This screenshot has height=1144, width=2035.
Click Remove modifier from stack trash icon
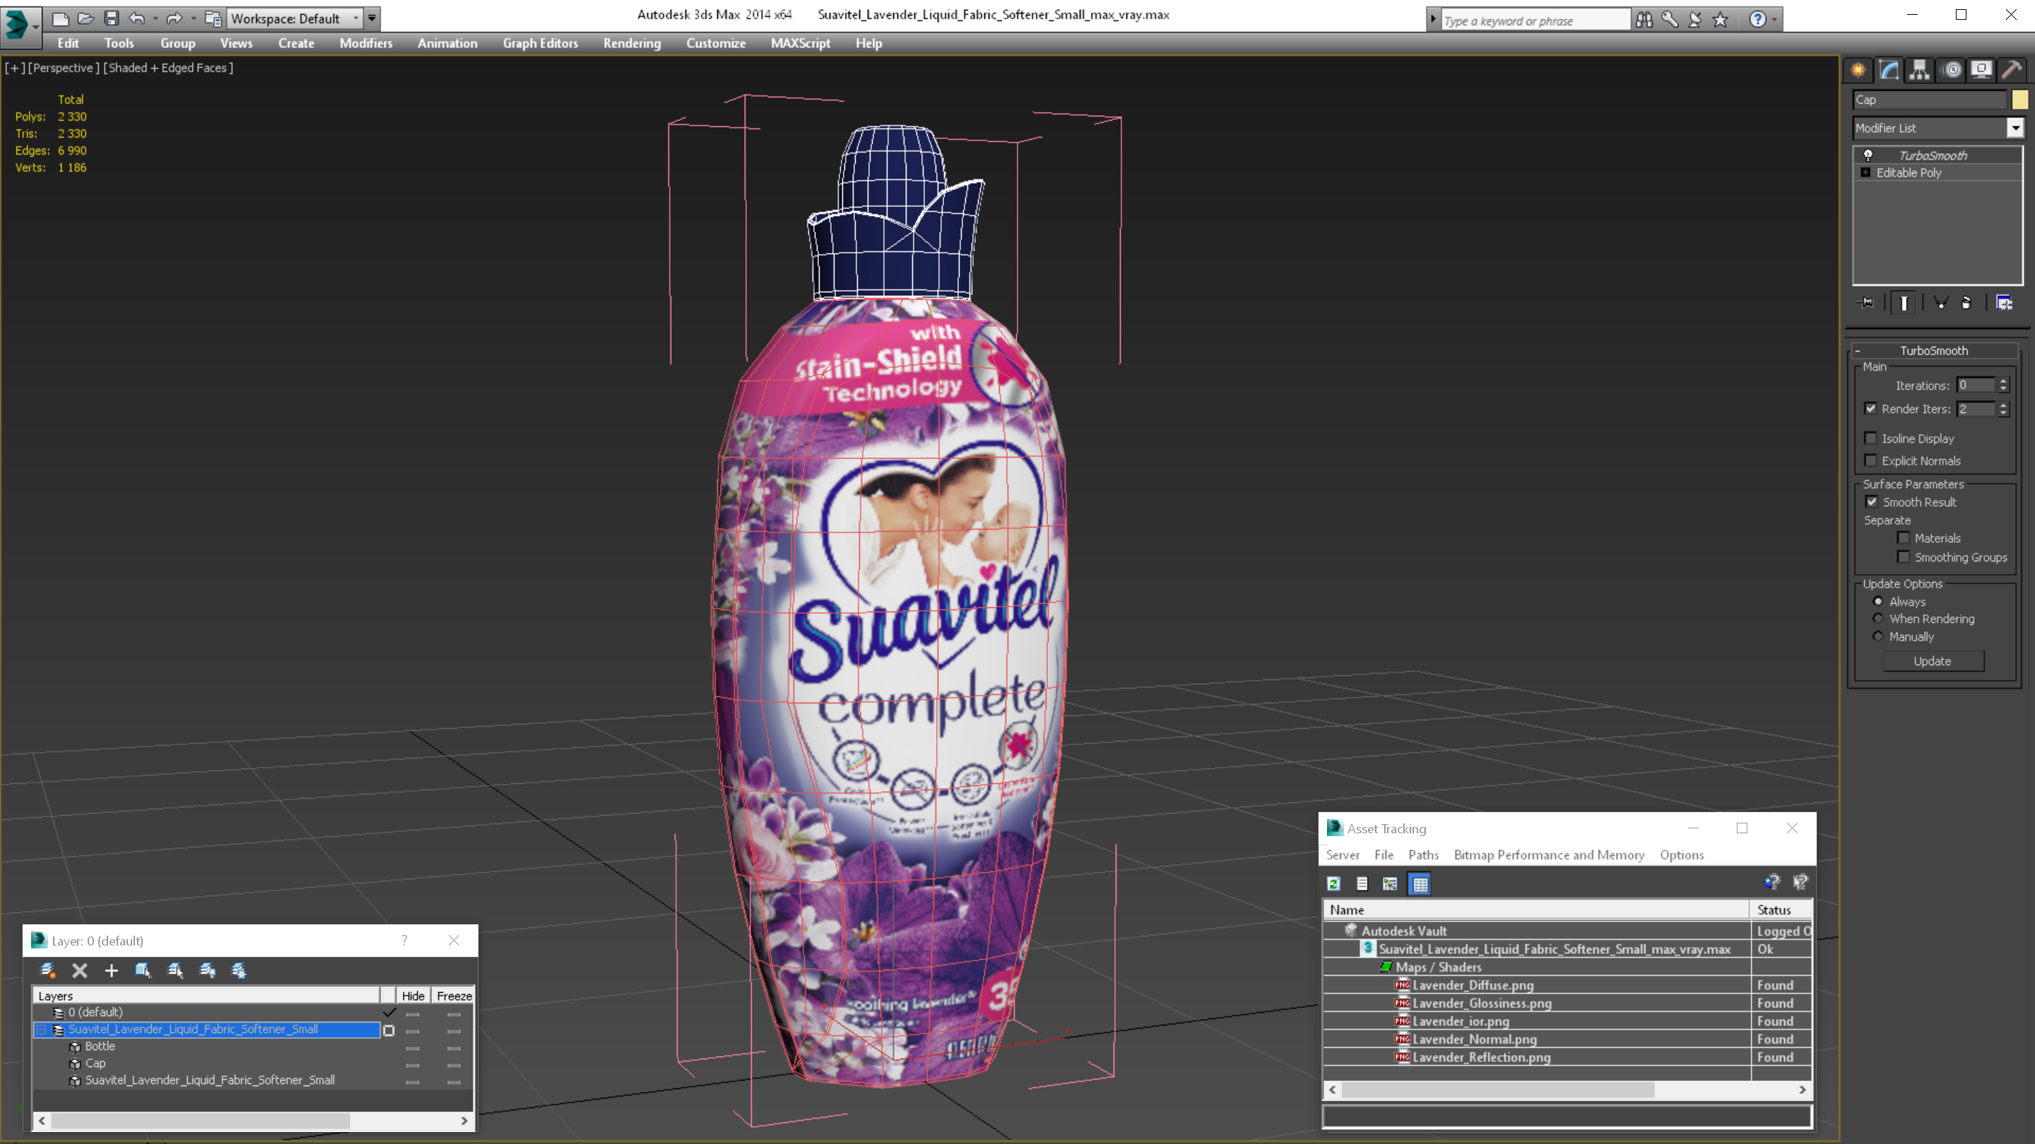point(1966,303)
